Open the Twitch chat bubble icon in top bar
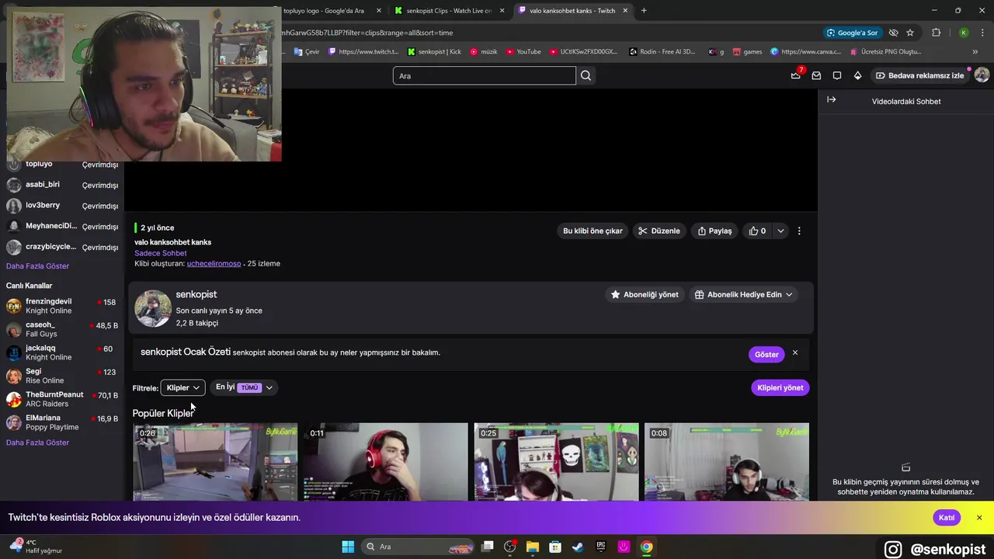Image resolution: width=994 pixels, height=559 pixels. (837, 75)
